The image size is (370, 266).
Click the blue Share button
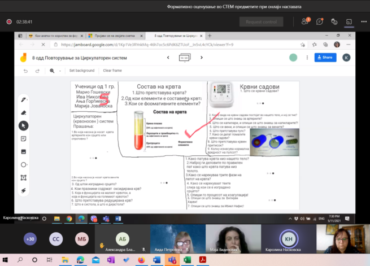pyautogui.click(x=325, y=58)
